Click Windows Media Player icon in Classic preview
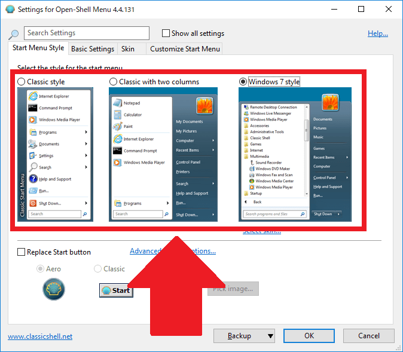Screen dimensions: 403x352 (x=33, y=120)
